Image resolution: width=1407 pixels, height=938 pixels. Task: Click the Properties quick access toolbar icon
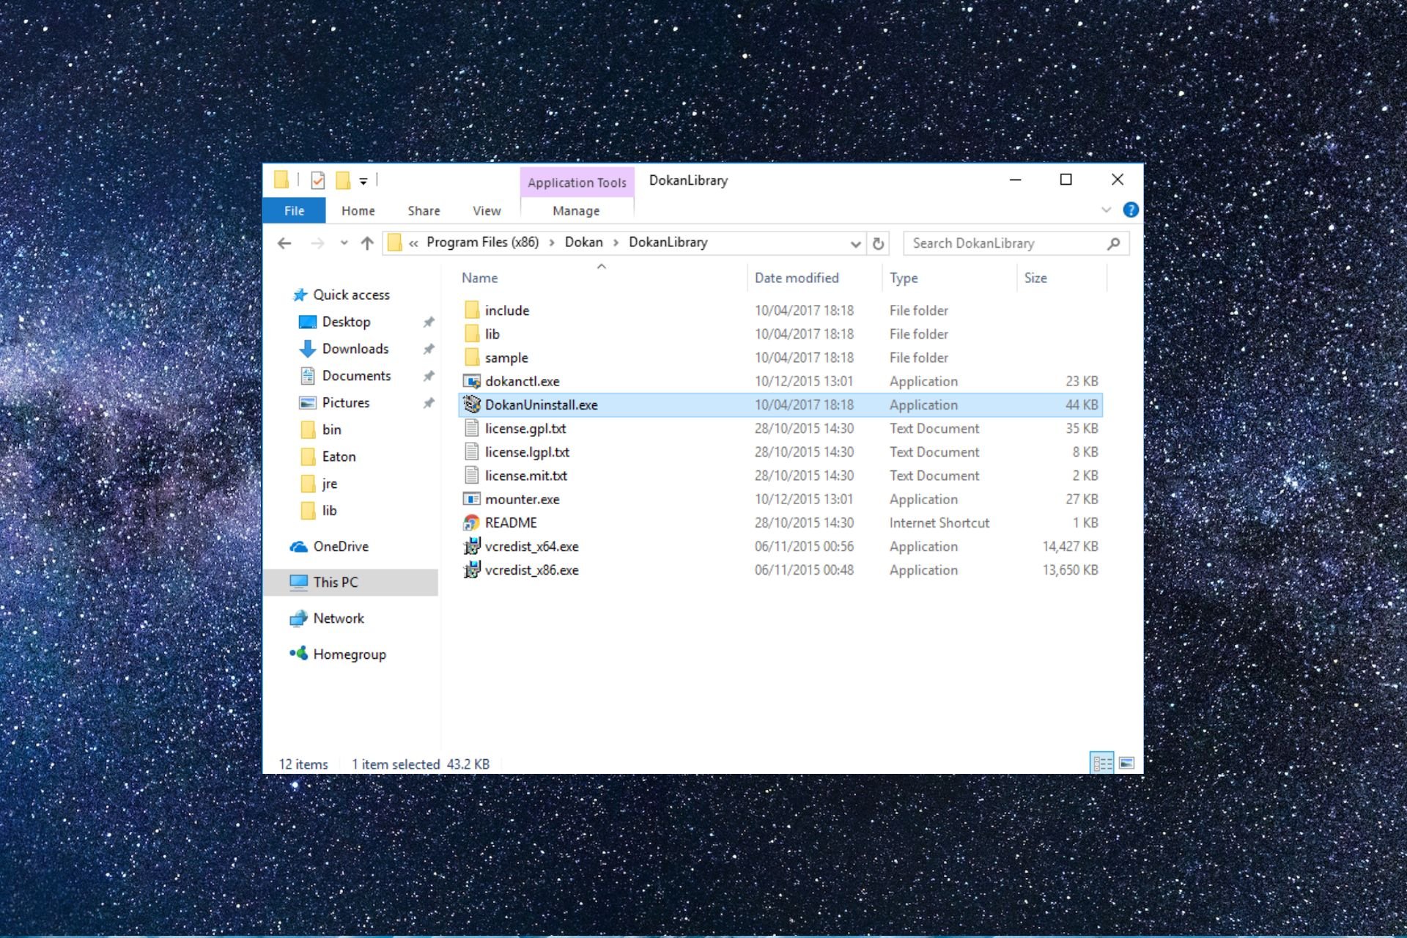click(x=318, y=180)
